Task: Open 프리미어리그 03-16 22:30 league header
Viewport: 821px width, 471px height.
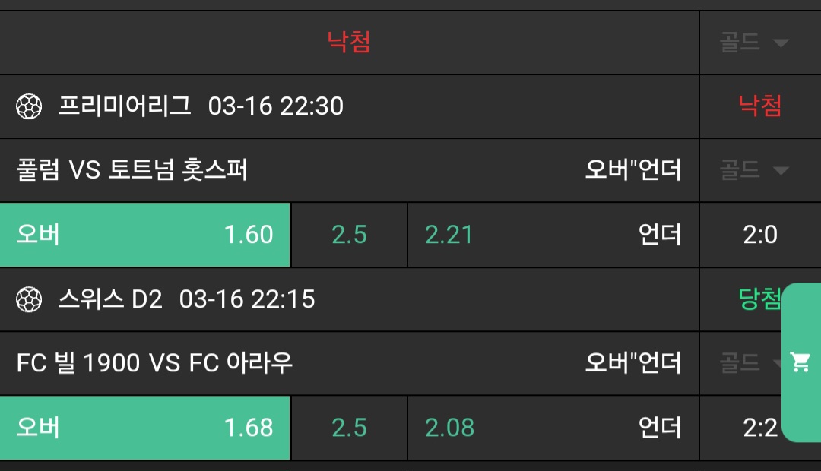Action: 201,106
